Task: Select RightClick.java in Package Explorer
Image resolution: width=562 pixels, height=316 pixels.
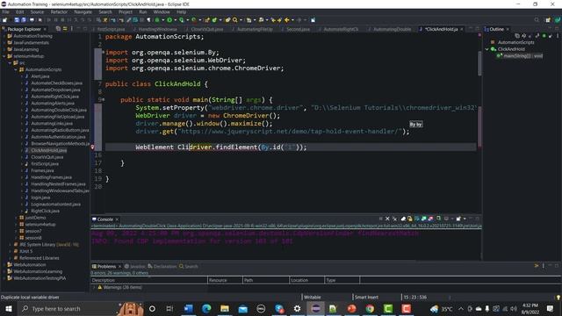Action: (45, 211)
